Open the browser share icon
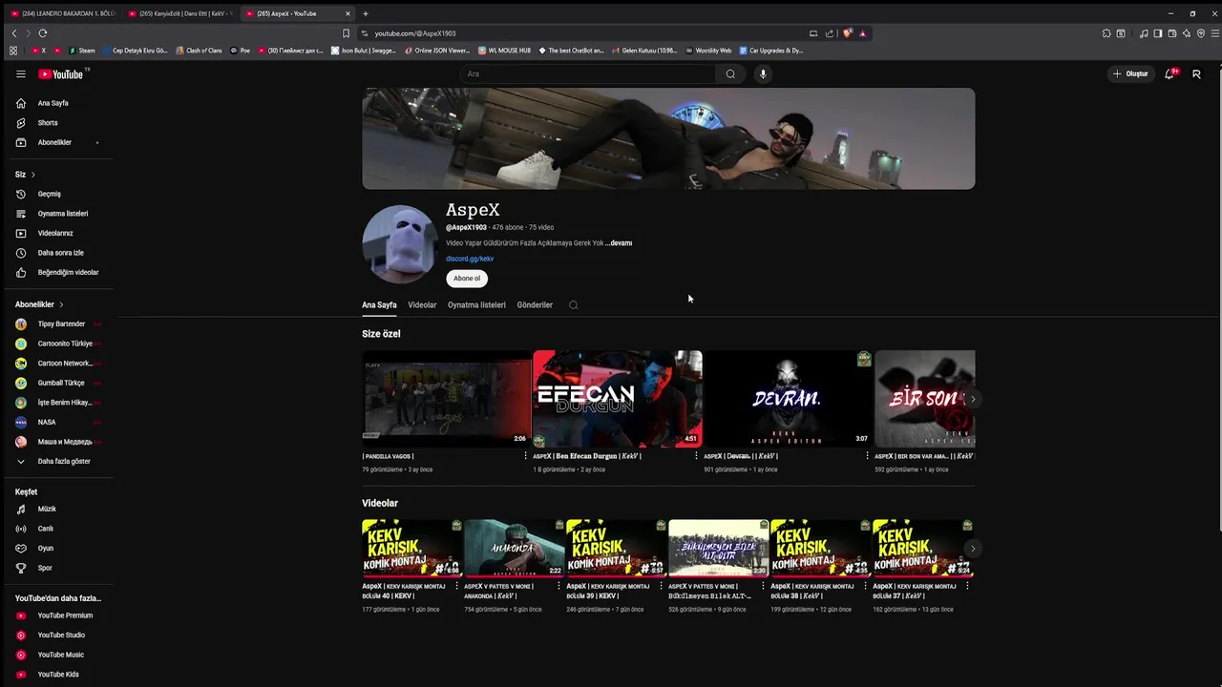This screenshot has width=1222, height=687. [829, 33]
